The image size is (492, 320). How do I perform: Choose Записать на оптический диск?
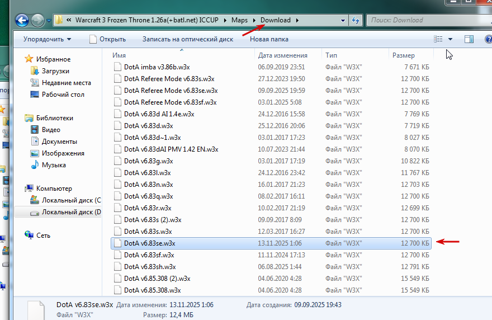coord(188,39)
